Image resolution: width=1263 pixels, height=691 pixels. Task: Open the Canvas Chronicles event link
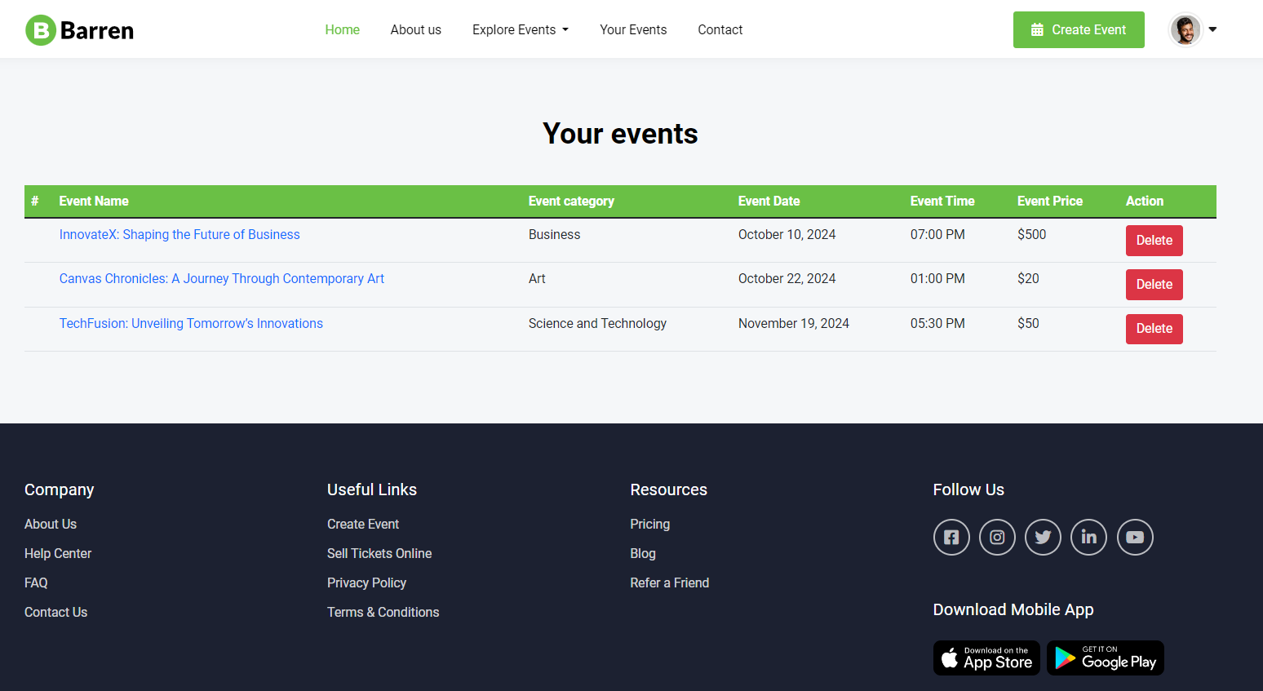point(221,279)
